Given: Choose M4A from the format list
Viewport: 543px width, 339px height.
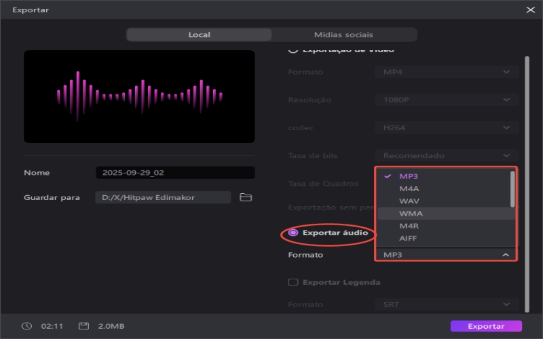Looking at the screenshot, I should click(x=408, y=188).
